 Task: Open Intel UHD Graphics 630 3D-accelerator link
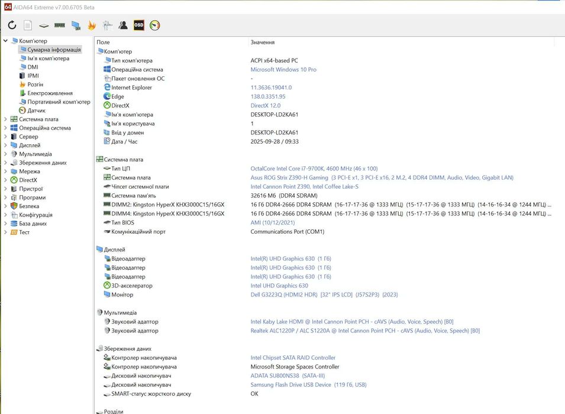[279, 286]
